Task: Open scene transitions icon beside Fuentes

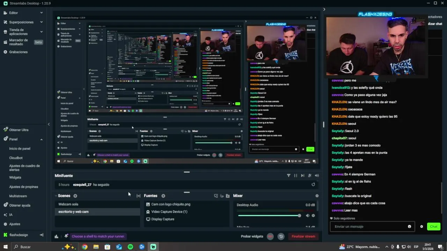Action: coord(138,196)
